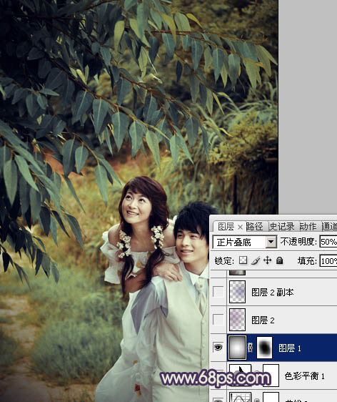Click the lock all padlock icon
This screenshot has width=337, height=402.
[x=280, y=260]
